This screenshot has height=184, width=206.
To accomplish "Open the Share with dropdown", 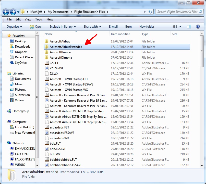I will coord(92,27).
